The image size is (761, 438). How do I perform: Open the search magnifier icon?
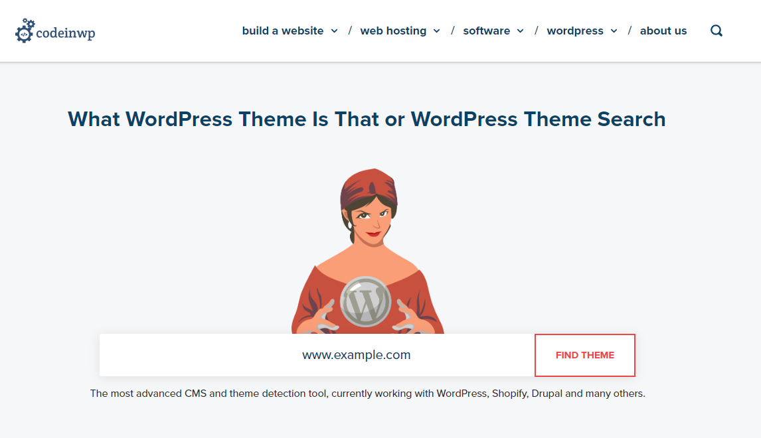coord(717,31)
